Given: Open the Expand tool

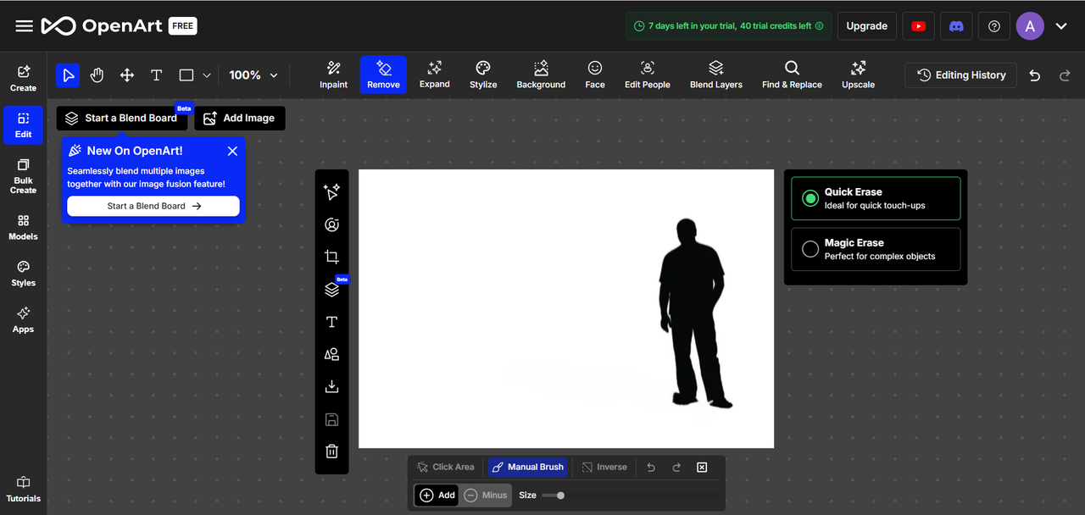Looking at the screenshot, I should point(434,75).
